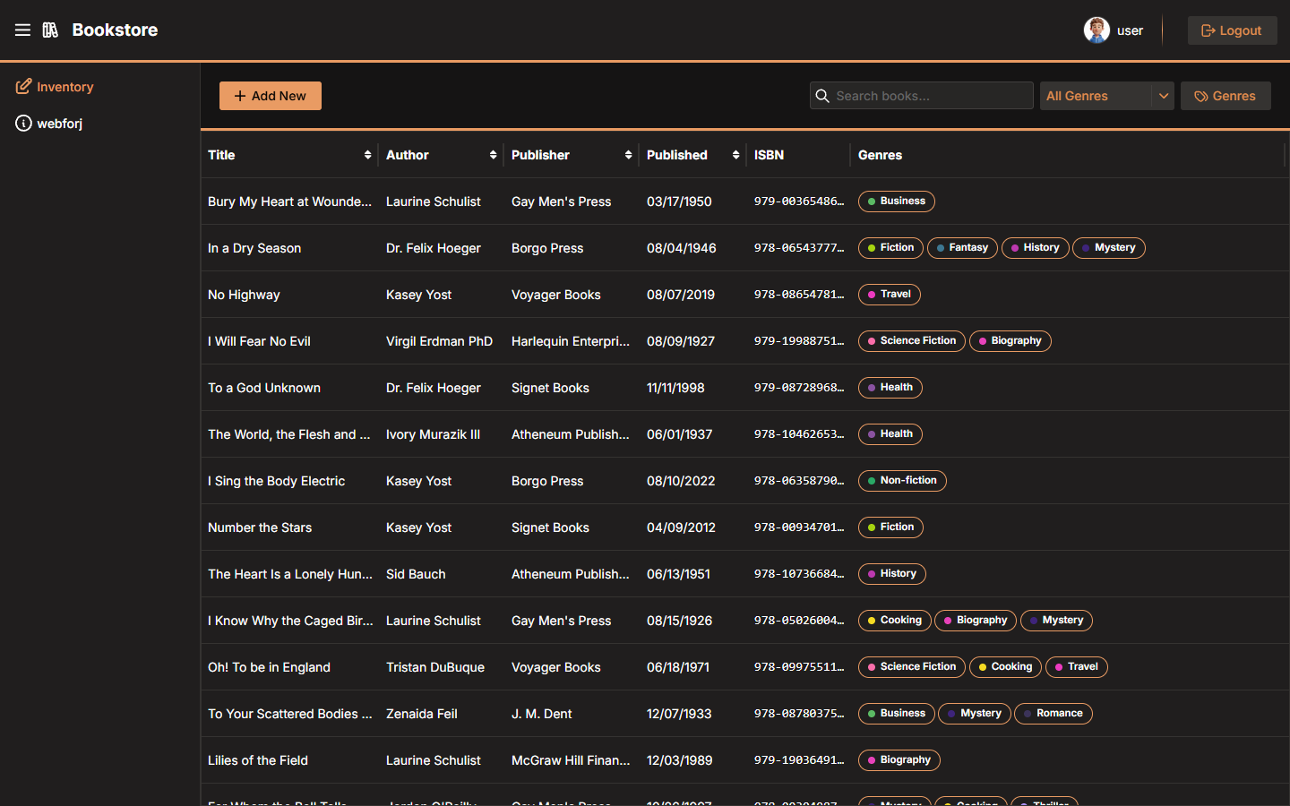Click the user avatar image
Image resolution: width=1290 pixels, height=806 pixels.
(x=1096, y=30)
